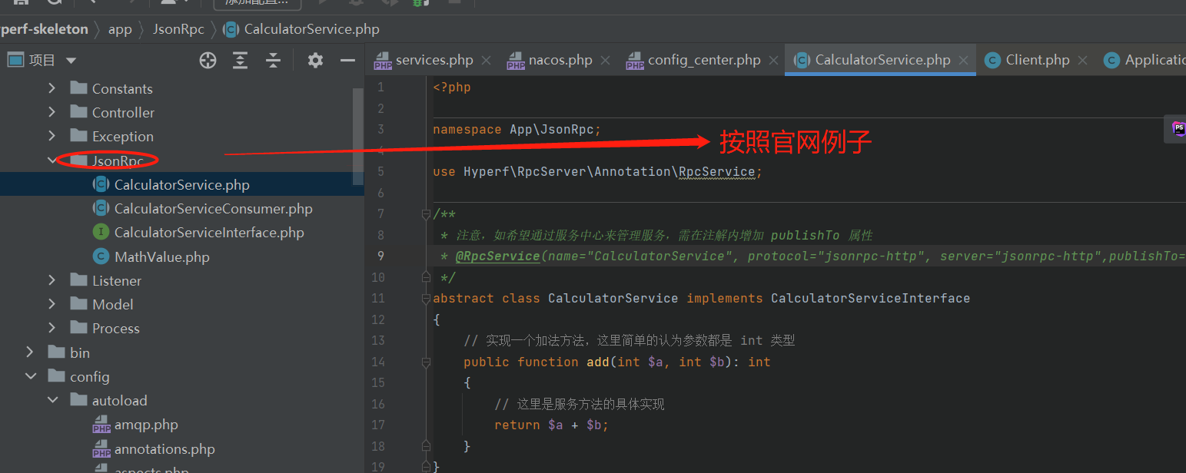Close the nacos.php tab
Viewport: 1186px width, 473px height.
605,60
